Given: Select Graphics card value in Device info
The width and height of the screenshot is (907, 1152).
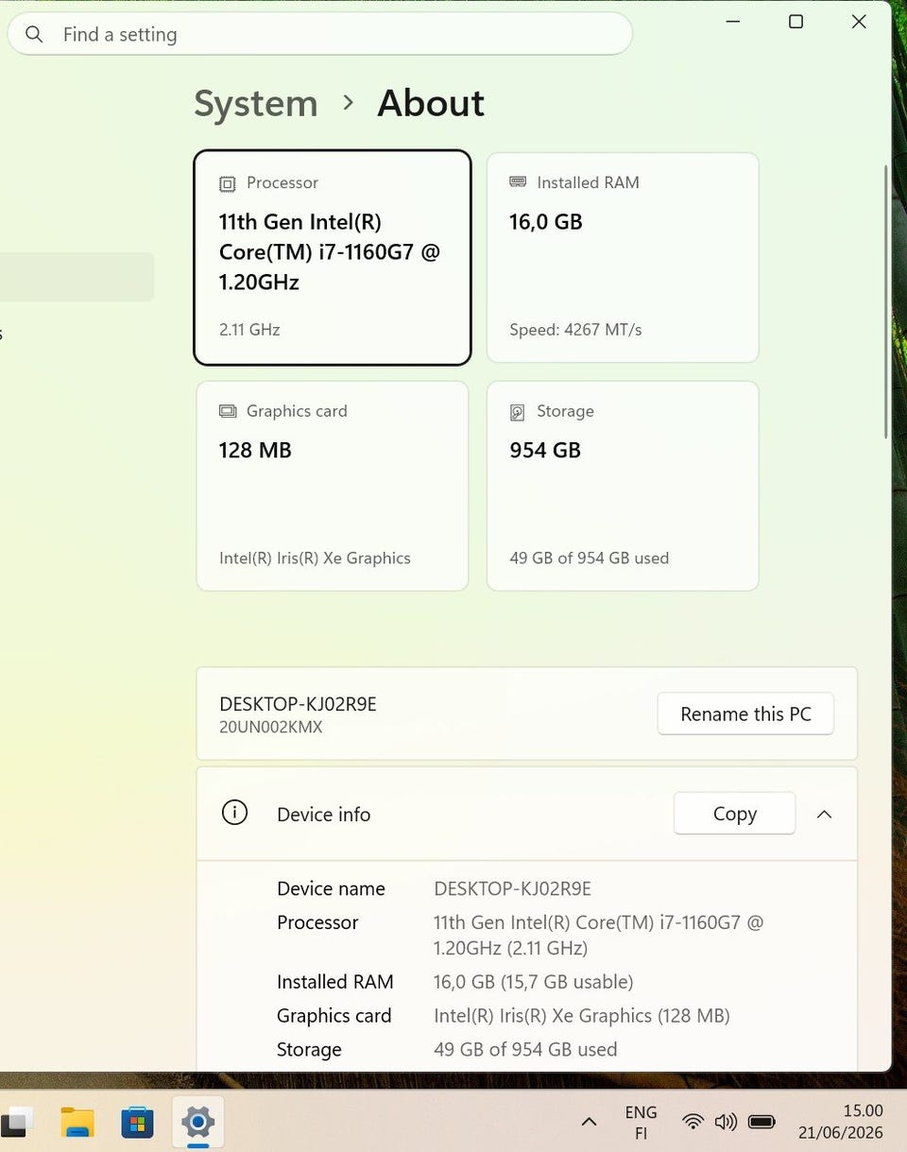Looking at the screenshot, I should [x=582, y=1016].
